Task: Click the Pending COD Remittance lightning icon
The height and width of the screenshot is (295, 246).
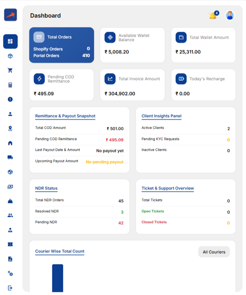Action: (x=39, y=79)
